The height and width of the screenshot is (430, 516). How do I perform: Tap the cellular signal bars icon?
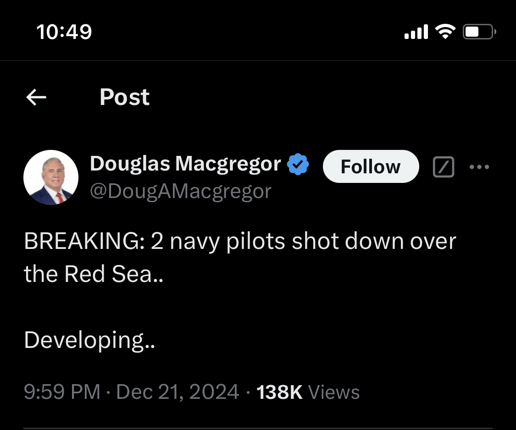[x=416, y=32]
